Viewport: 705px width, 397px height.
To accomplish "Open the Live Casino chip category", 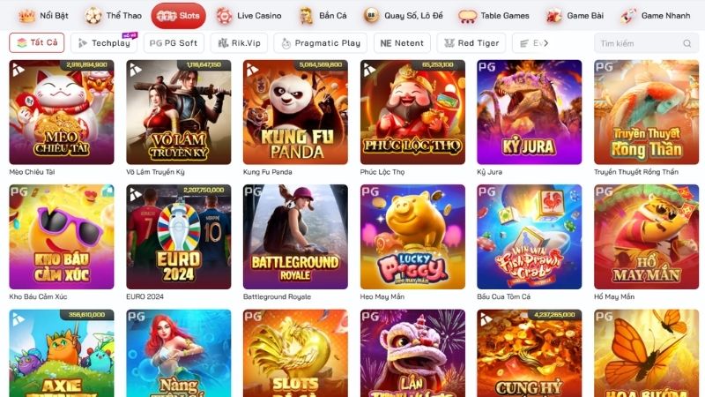I will tap(249, 16).
